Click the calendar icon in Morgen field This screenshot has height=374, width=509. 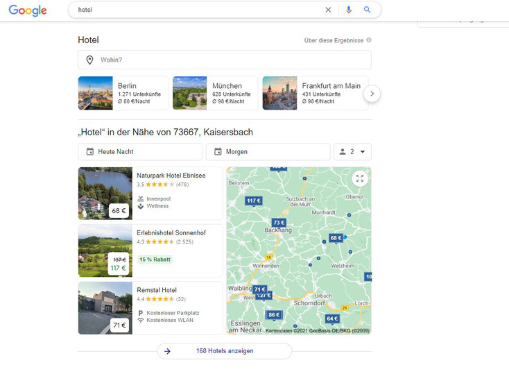click(218, 151)
